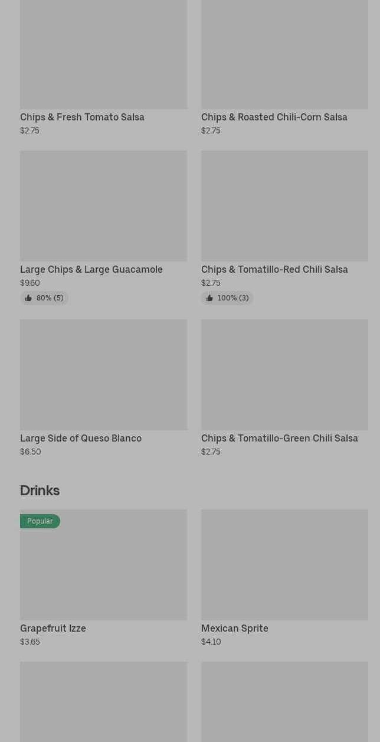Viewport: 380px width, 742px height.
Task: Click the Grapefruit Izze drink name
Action: coord(53,628)
